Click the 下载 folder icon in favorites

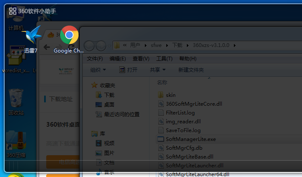[99, 95]
